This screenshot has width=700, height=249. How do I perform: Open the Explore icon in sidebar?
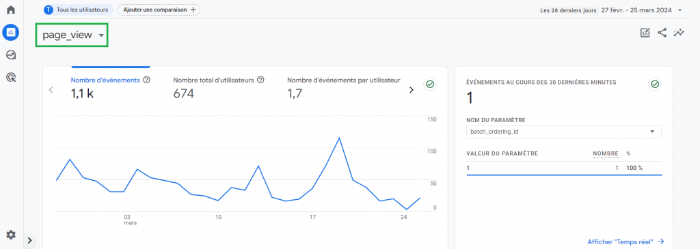click(11, 55)
